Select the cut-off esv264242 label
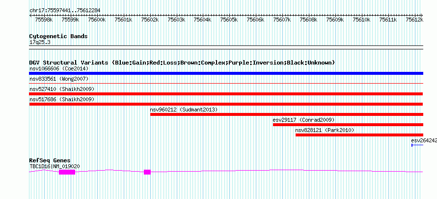The image size is (437, 199). click(x=424, y=140)
